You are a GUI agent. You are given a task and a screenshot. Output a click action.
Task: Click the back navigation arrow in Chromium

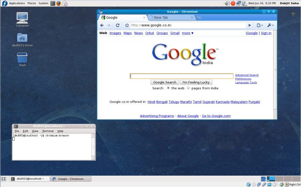coord(102,25)
